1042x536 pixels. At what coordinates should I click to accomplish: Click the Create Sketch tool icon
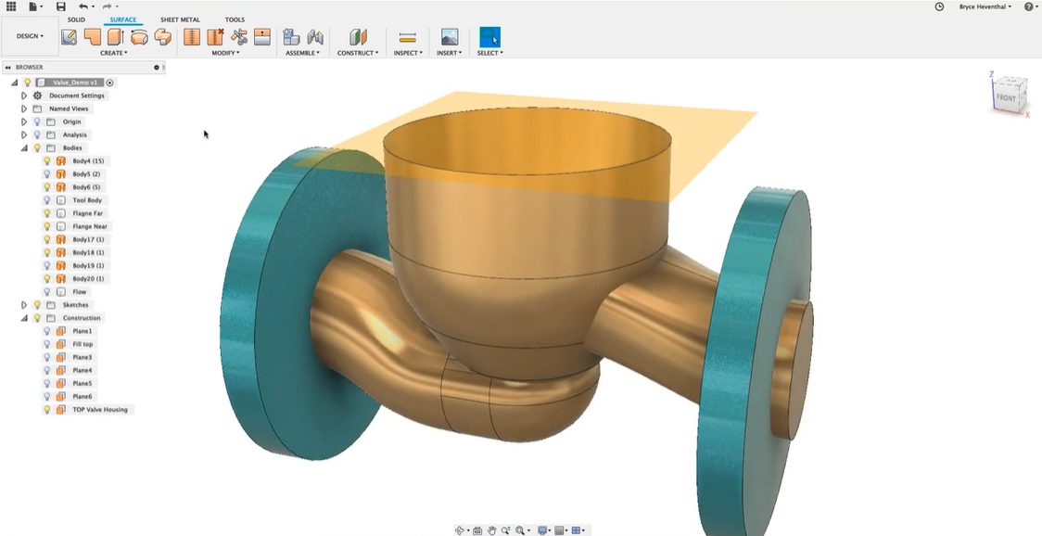coord(70,37)
